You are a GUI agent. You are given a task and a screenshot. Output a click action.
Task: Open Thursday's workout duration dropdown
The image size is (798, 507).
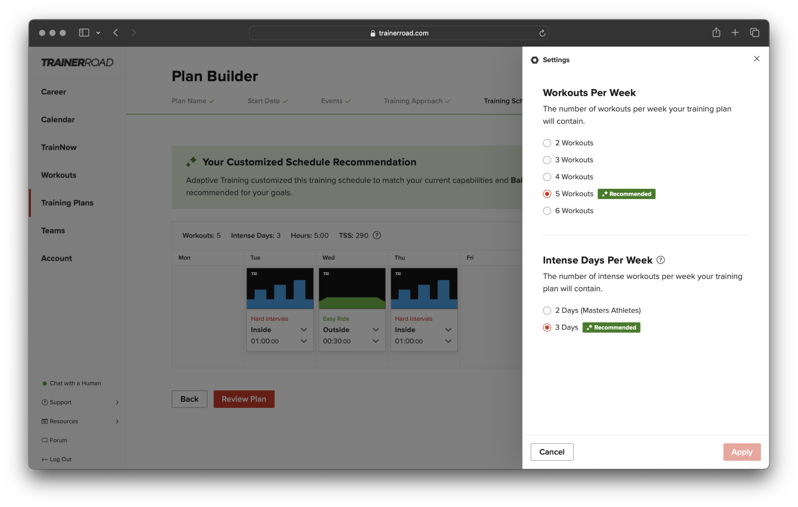tap(448, 341)
